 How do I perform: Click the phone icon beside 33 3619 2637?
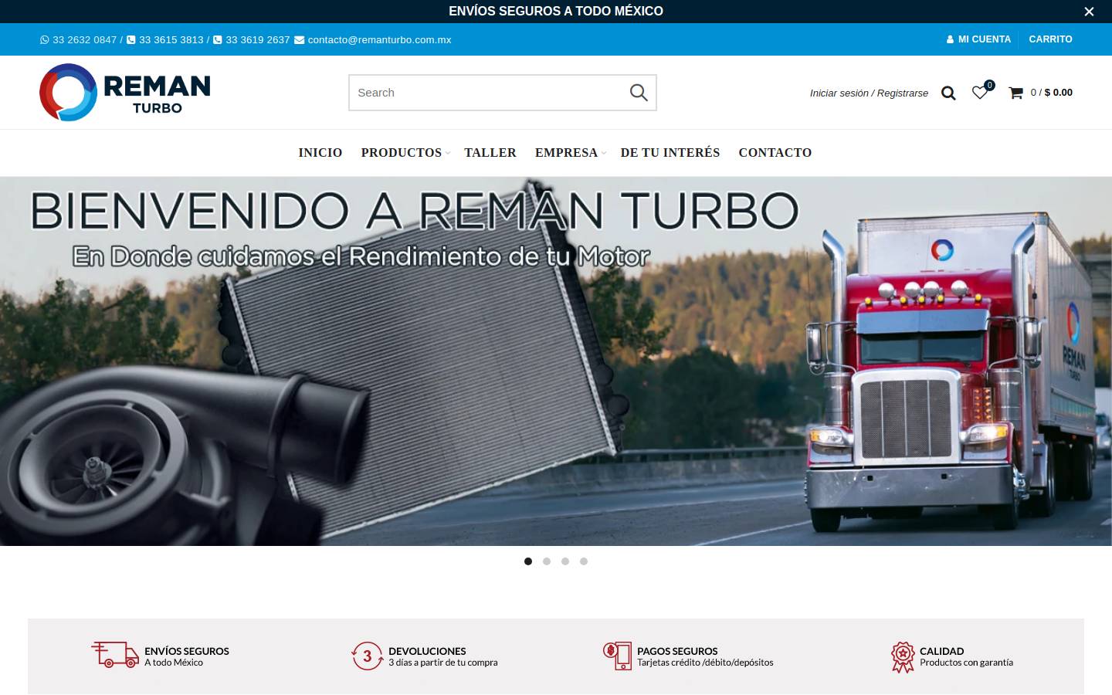pos(217,40)
